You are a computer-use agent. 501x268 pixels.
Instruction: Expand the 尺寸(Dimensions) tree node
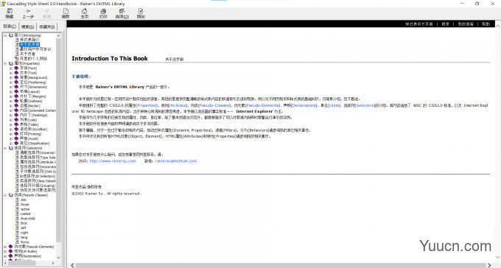[11, 87]
